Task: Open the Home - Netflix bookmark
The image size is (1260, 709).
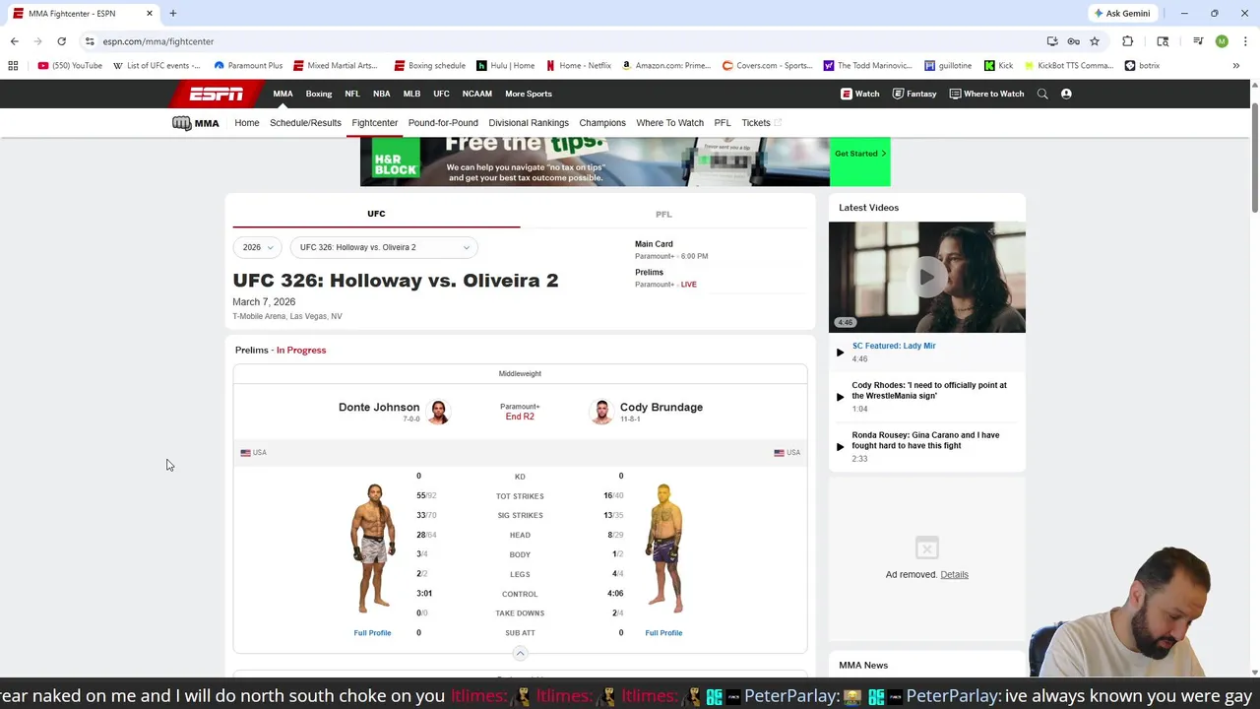Action: tap(579, 66)
